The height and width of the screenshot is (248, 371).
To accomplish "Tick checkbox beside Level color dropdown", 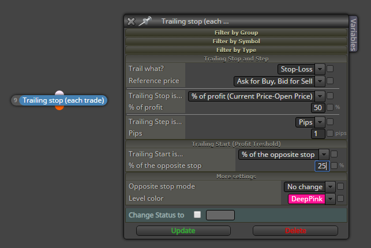I will coord(340,198).
